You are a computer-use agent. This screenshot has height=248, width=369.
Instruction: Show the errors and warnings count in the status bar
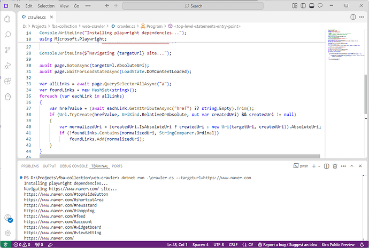pos(22,245)
